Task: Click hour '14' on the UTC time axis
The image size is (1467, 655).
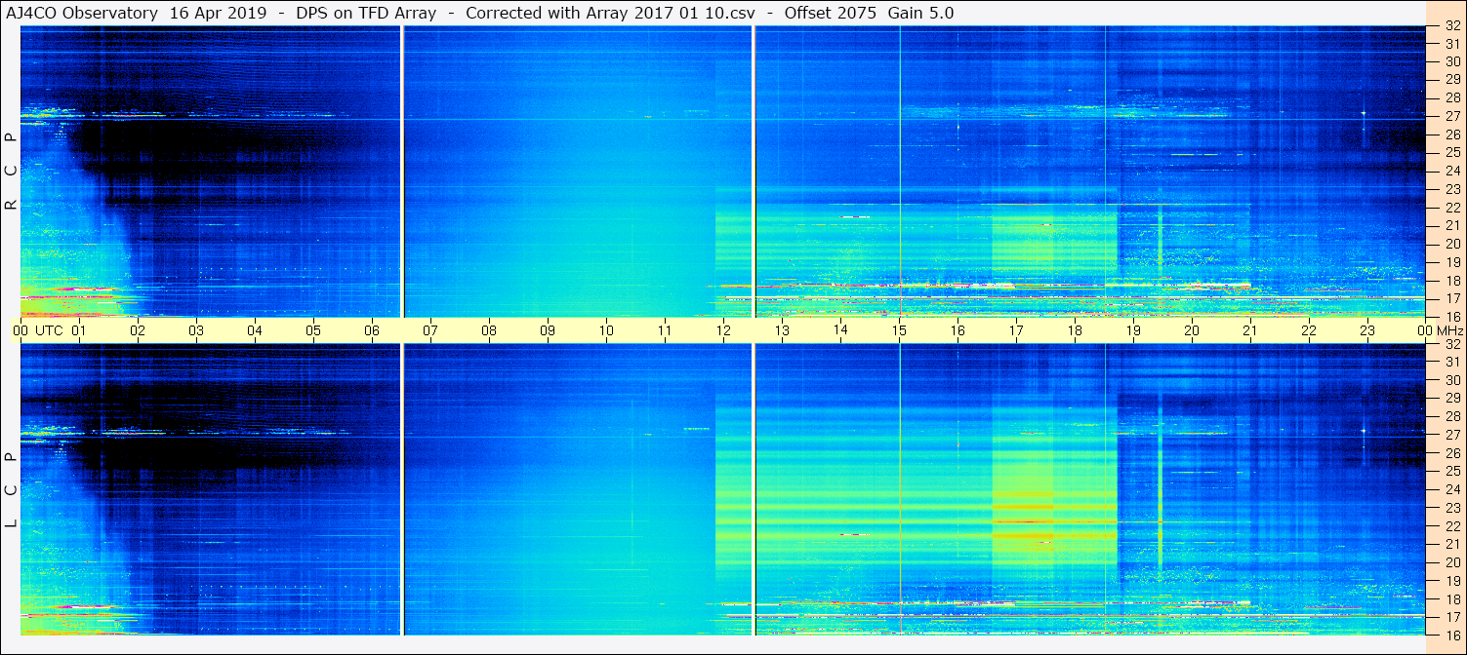Action: (x=840, y=330)
